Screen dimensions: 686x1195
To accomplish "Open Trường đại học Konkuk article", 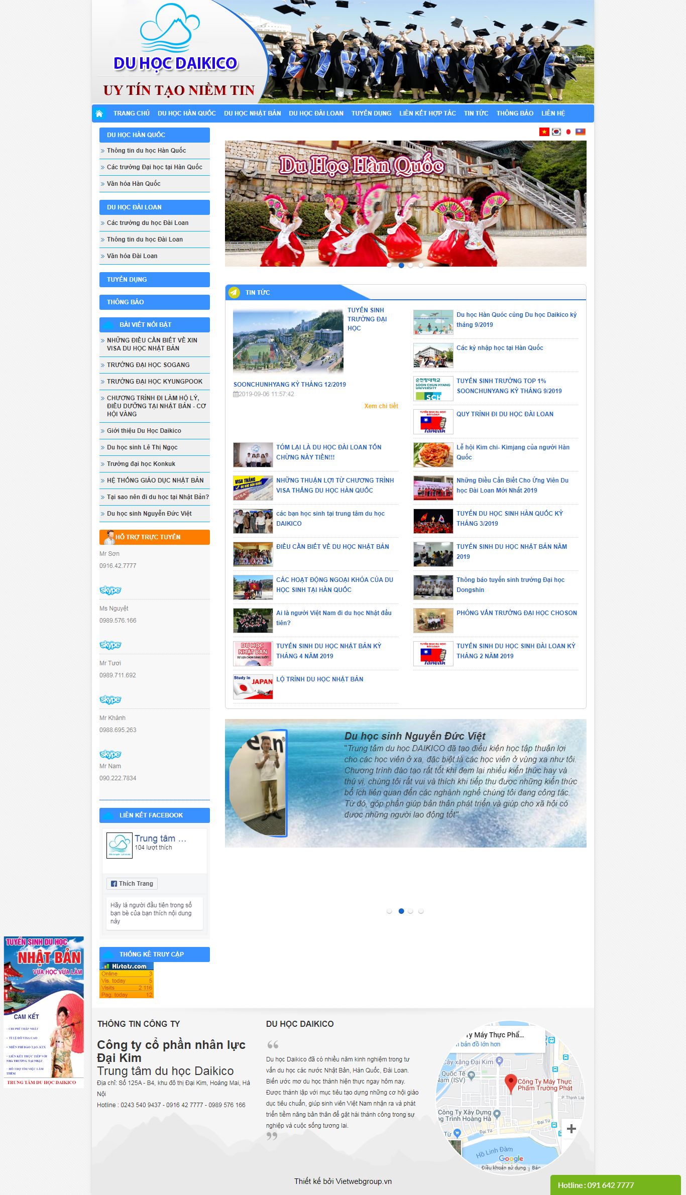I will click(x=141, y=464).
